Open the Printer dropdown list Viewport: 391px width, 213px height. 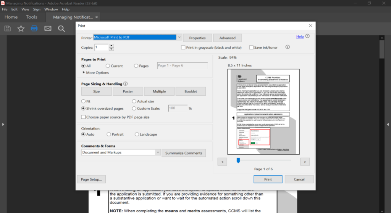179,37
